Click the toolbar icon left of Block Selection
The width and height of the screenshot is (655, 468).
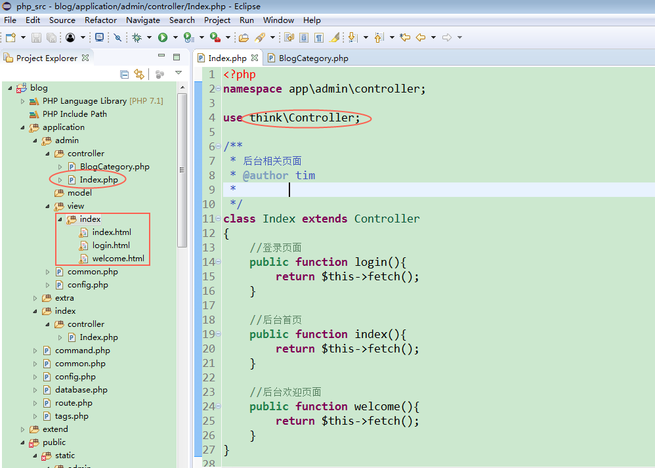(x=289, y=37)
